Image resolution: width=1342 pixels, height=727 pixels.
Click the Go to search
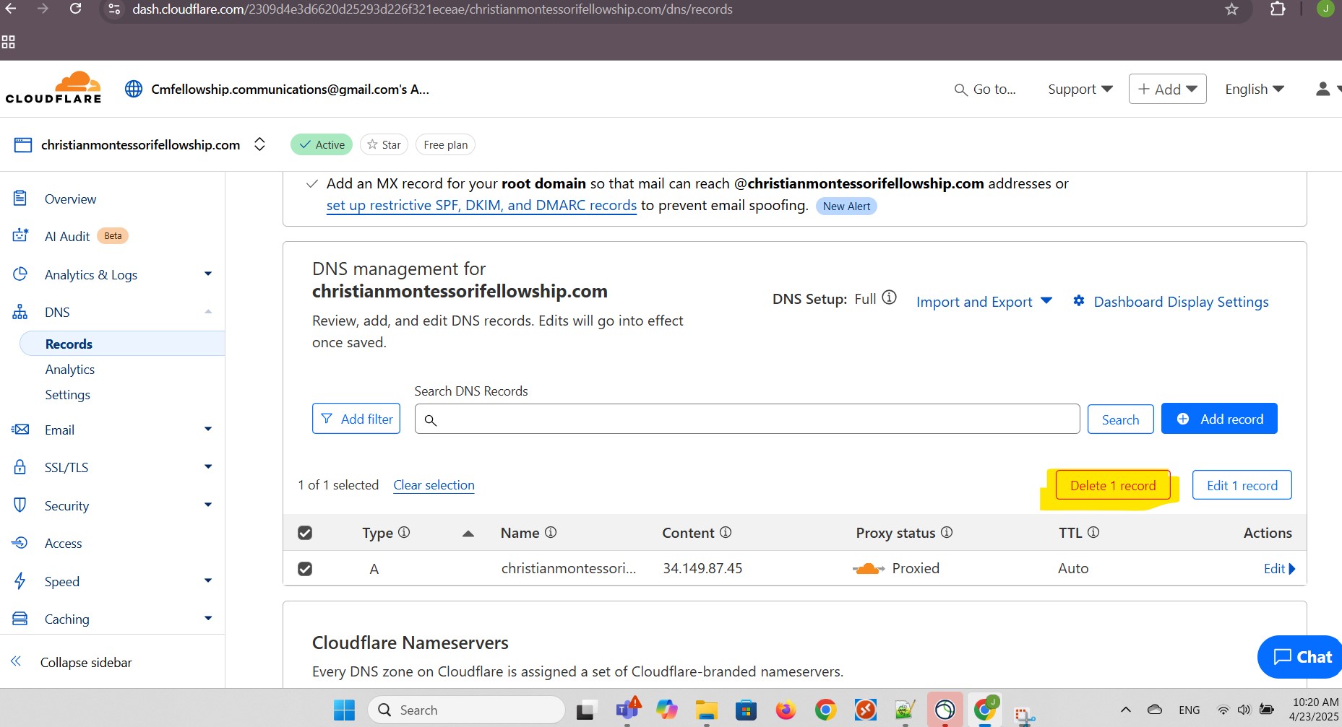985,90
